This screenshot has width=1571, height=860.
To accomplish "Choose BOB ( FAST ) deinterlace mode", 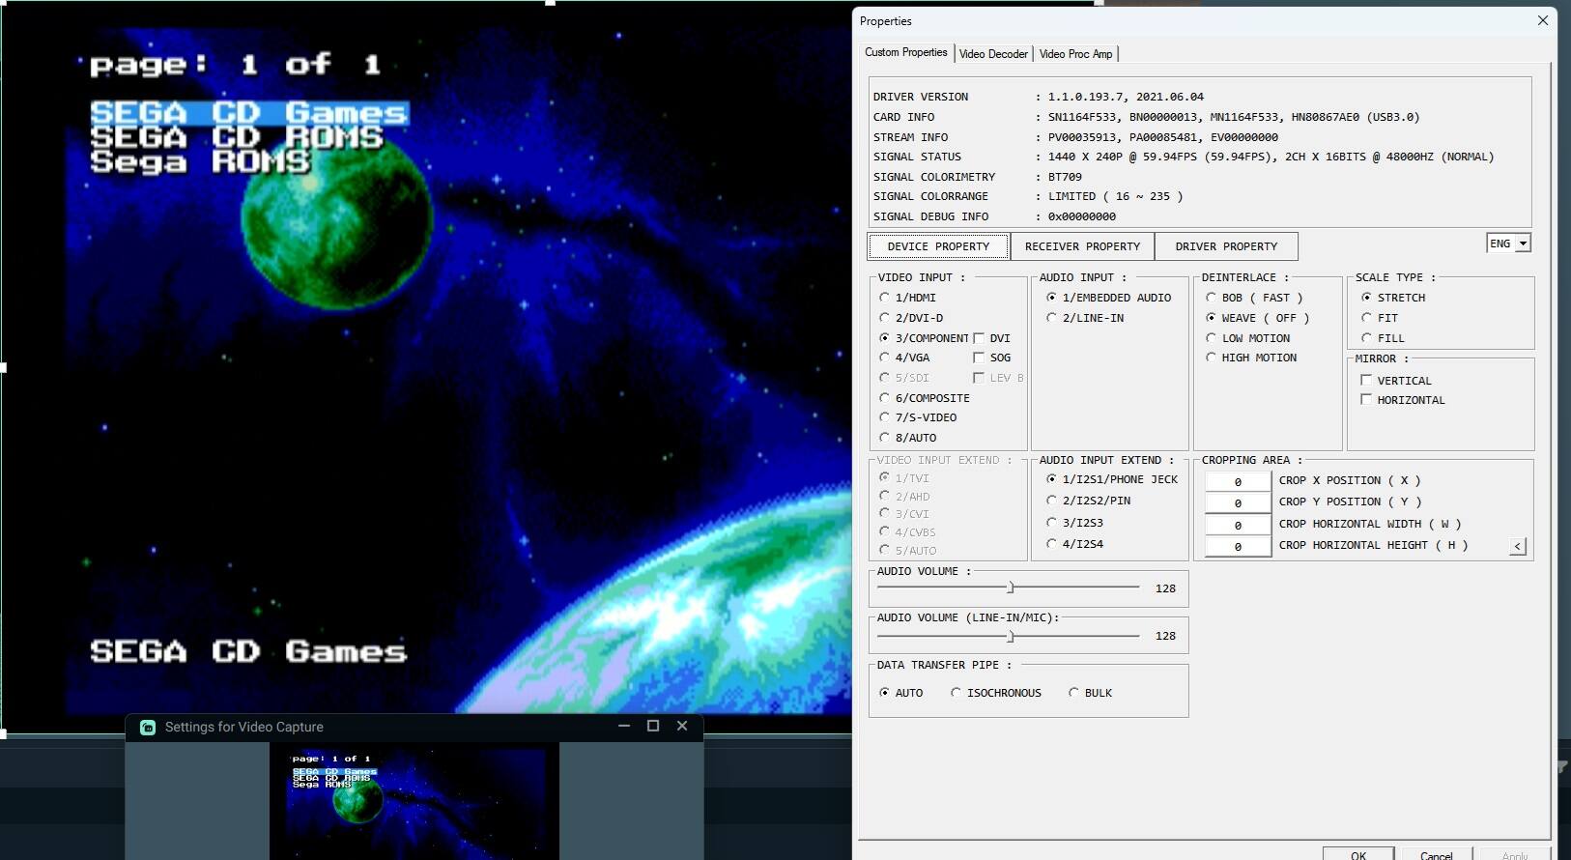I will pyautogui.click(x=1254, y=298).
